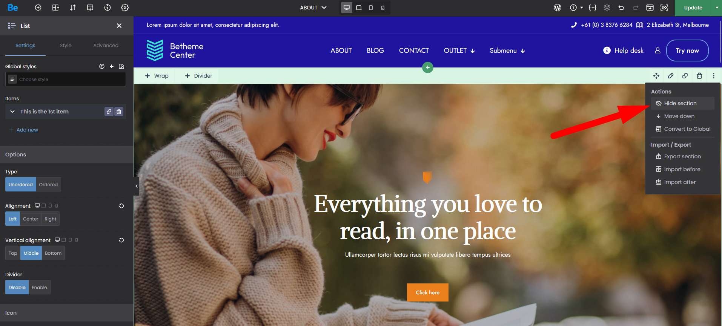Click the green Update button
This screenshot has height=326, width=722.
coord(693,8)
